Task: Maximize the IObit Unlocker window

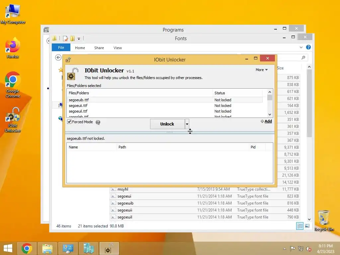Action: pyautogui.click(x=256, y=58)
